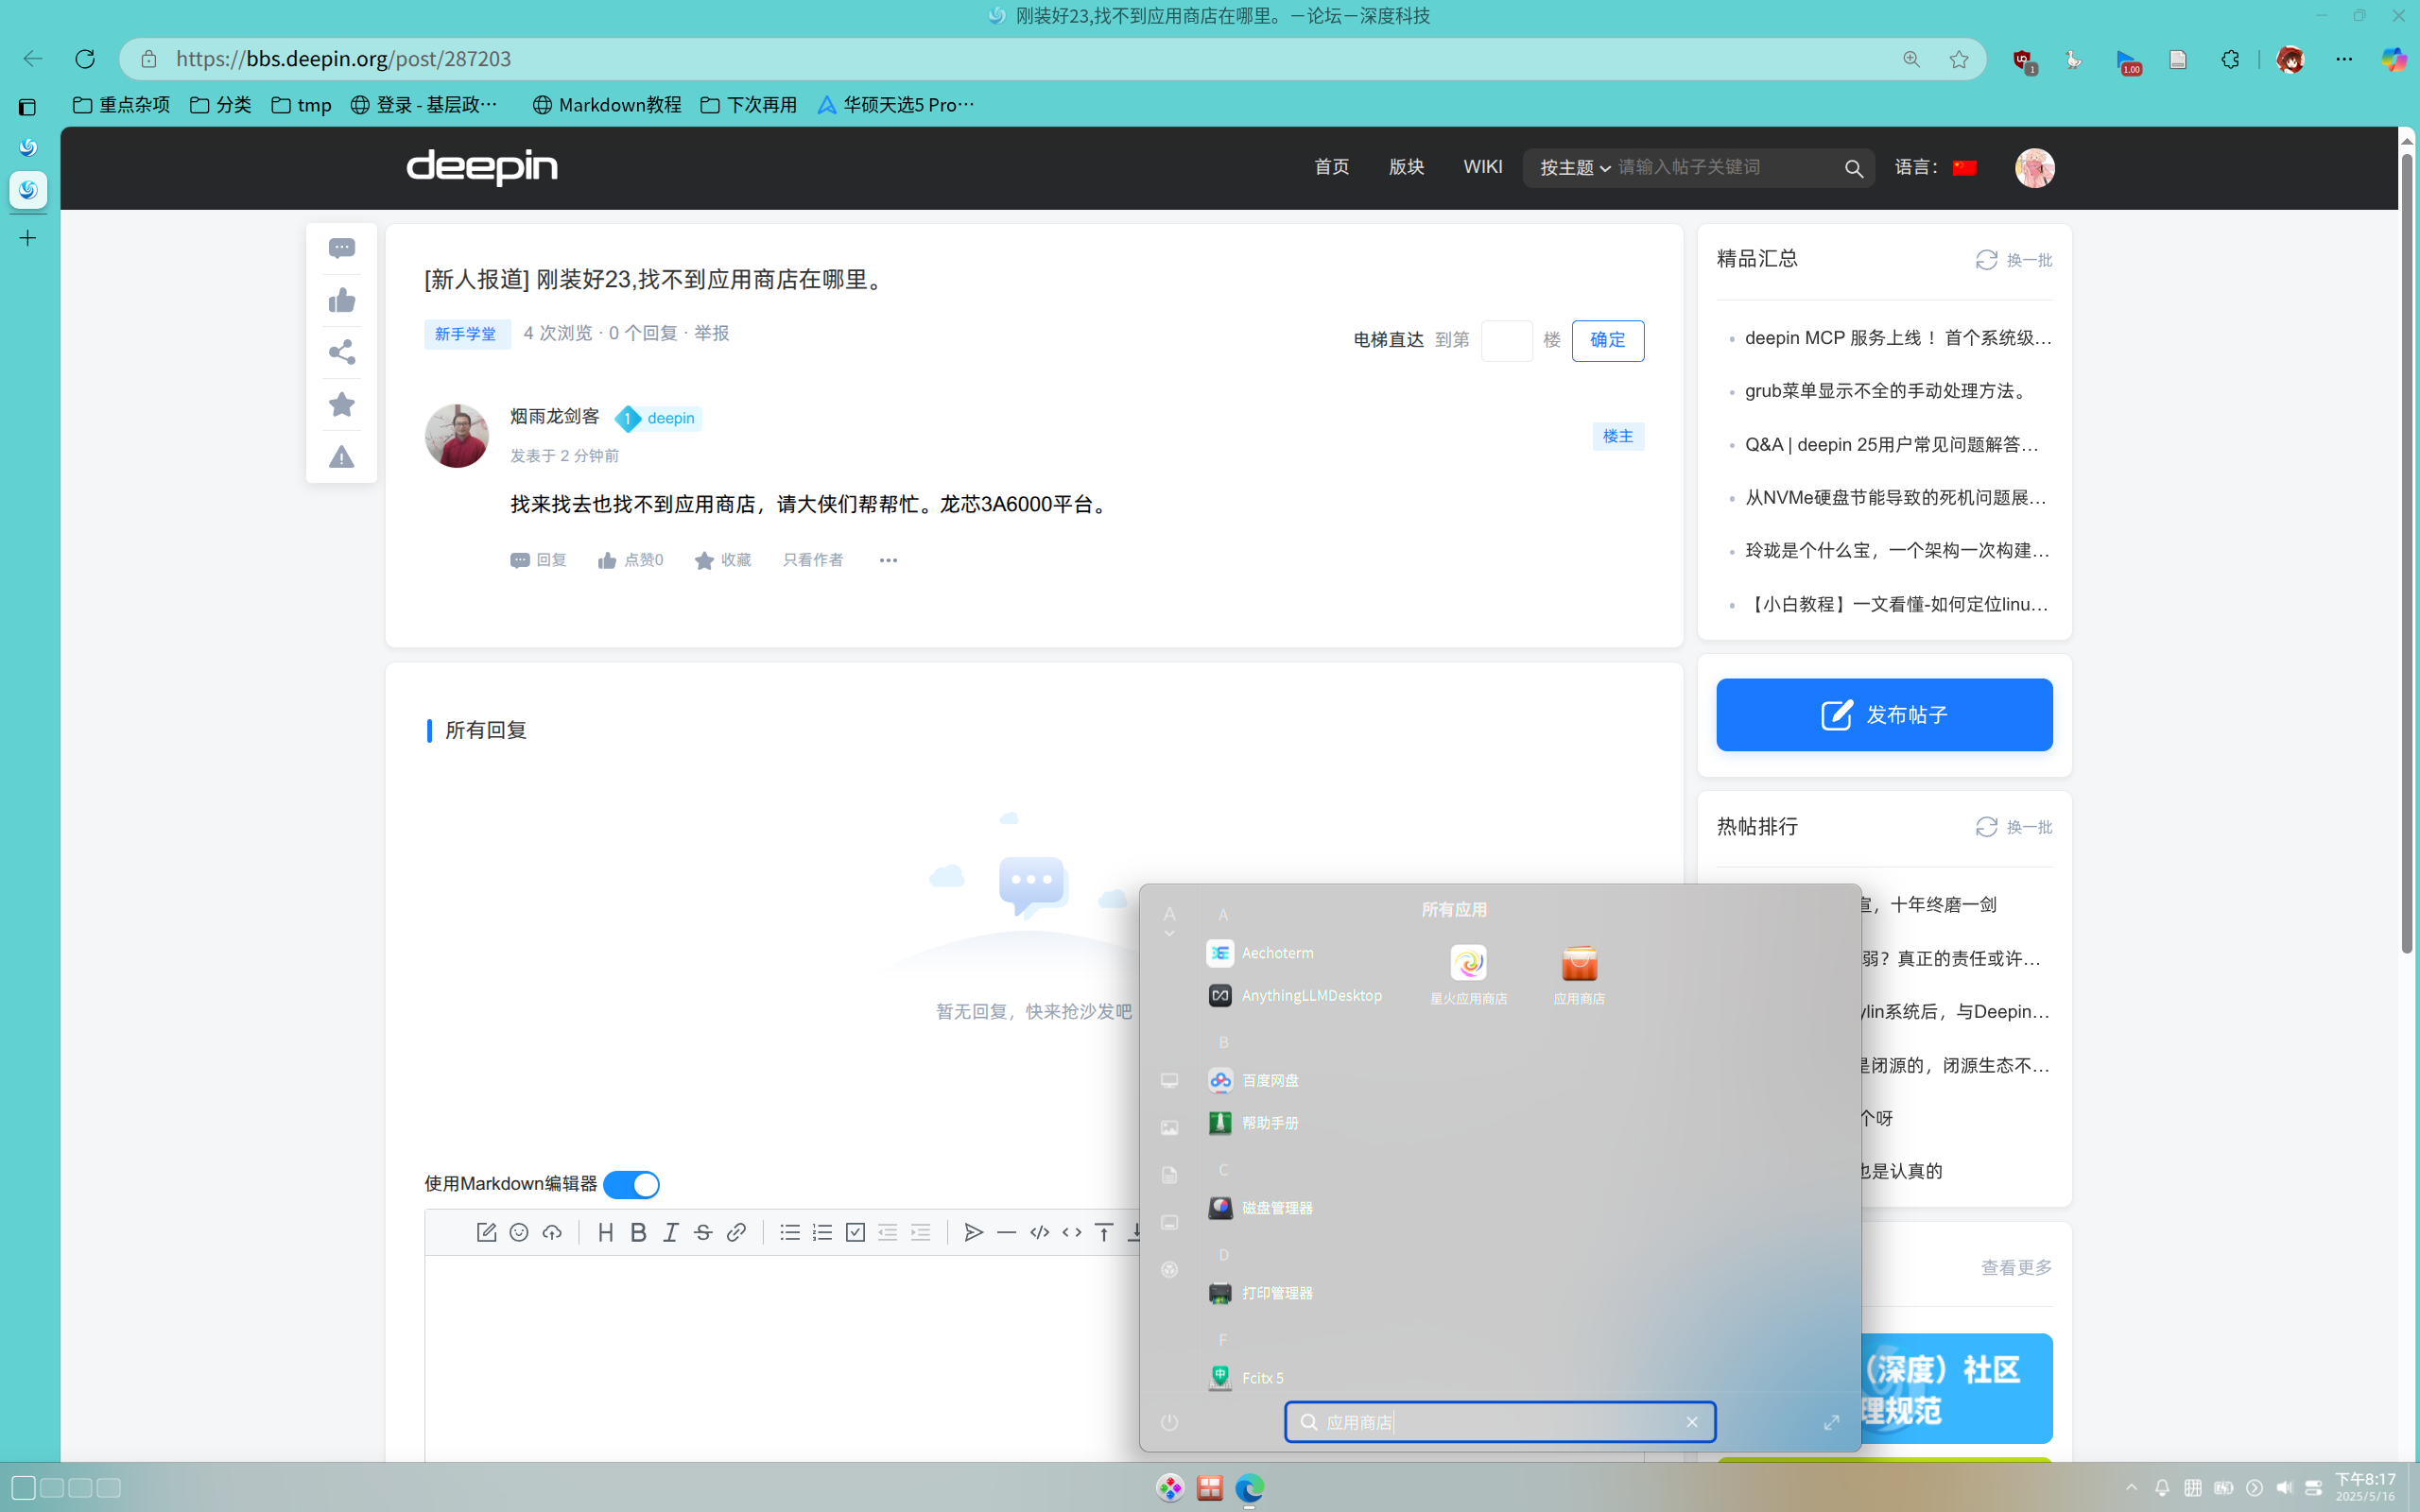Click the thumbs-up icon in left sidebar
This screenshot has height=1512, width=2420.
point(342,301)
